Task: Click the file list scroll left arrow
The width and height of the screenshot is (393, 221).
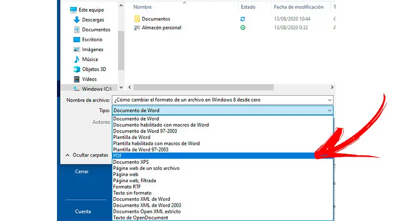Action: [130, 87]
